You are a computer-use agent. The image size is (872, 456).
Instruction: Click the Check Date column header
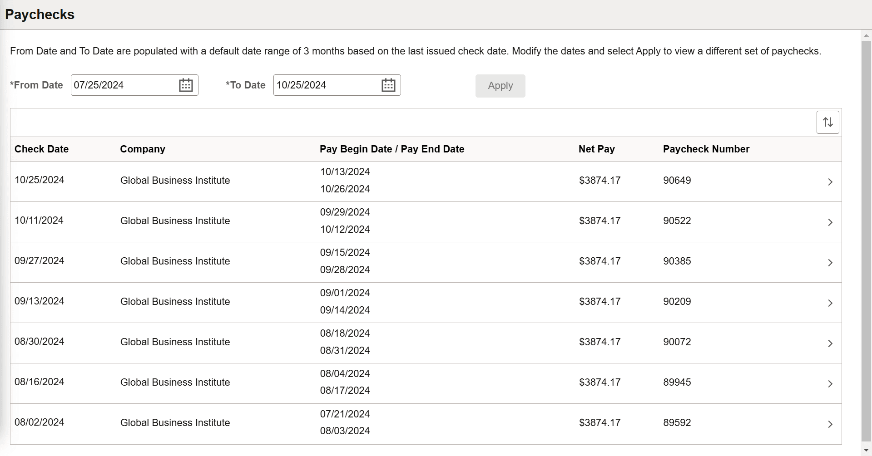(x=41, y=149)
